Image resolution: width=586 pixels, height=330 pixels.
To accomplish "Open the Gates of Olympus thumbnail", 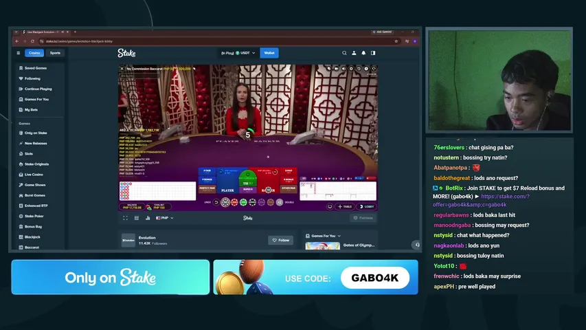I will (322, 246).
